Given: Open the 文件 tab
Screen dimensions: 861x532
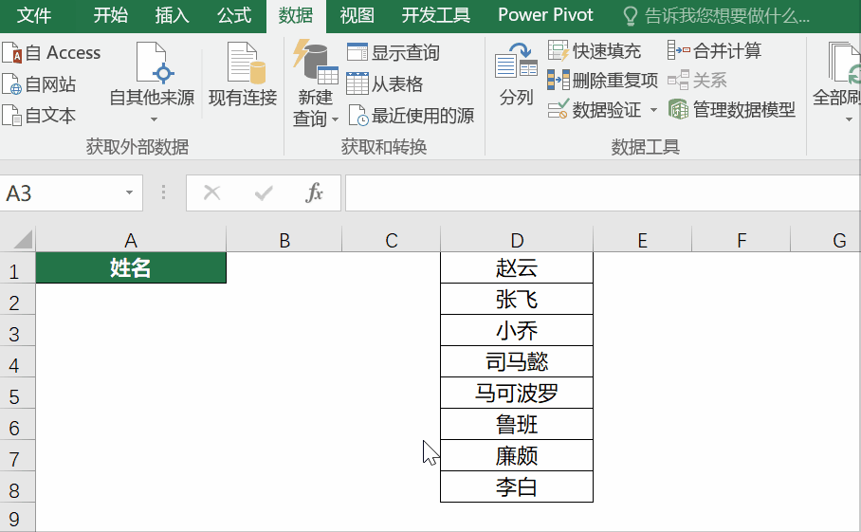Looking at the screenshot, I should [34, 15].
